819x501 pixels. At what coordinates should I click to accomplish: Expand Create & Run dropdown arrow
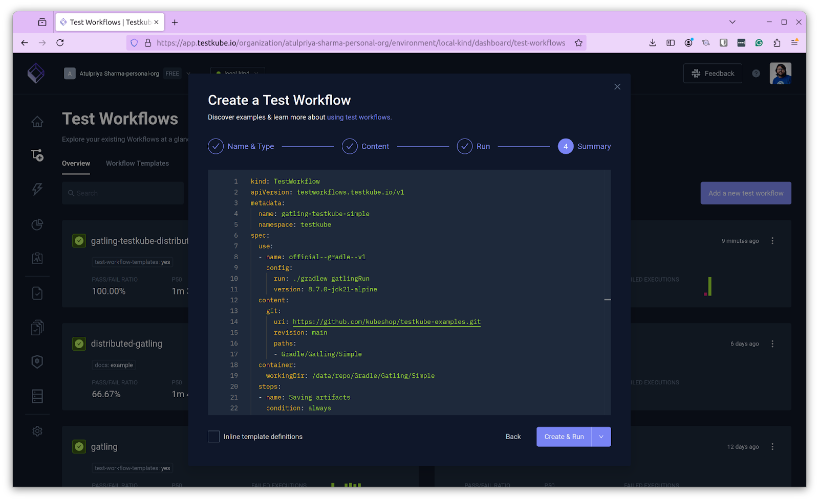[x=601, y=437]
